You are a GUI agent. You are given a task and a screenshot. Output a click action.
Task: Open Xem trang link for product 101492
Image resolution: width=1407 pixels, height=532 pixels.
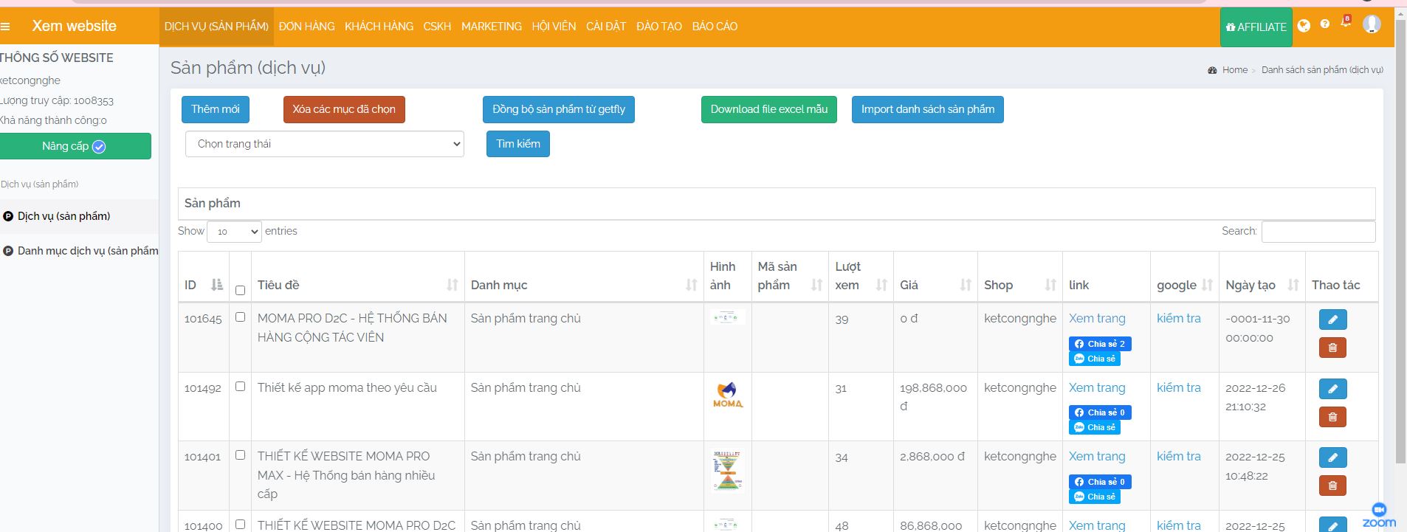[1097, 387]
